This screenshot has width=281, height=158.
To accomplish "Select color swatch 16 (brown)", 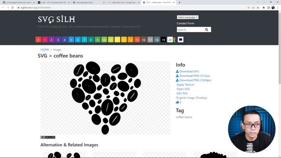I will pos(144,39).
